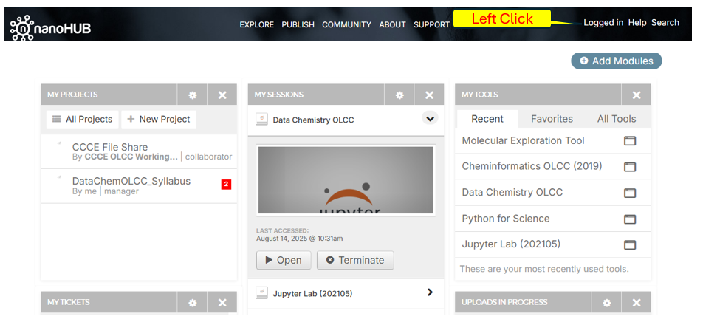
Task: Launch Data Chemistry OLCC window icon in My Tools
Action: pos(630,193)
